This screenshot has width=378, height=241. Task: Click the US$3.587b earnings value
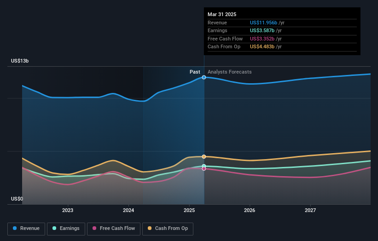pyautogui.click(x=262, y=30)
